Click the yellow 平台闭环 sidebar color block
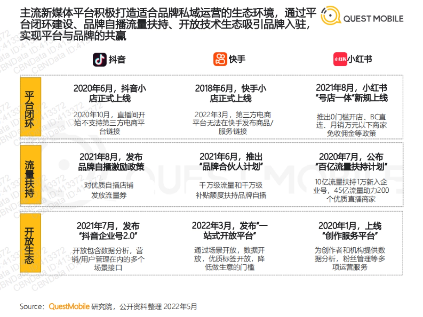Screen dimensions: 423x317 pos(30,106)
